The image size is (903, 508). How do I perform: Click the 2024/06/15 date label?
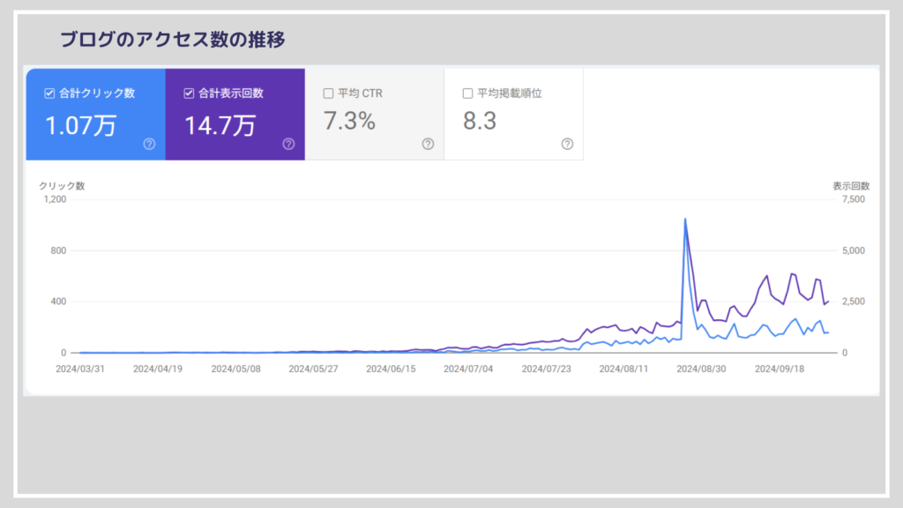click(x=391, y=370)
